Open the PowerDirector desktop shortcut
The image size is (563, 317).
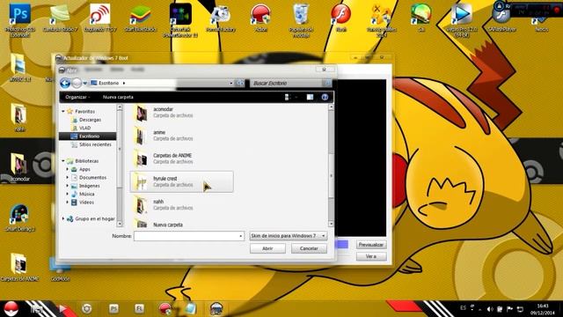click(x=180, y=20)
